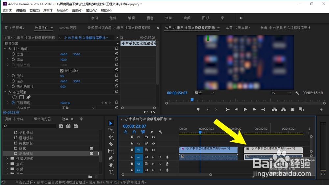
Task: Click Program monitor playhead marker
Action: click(192, 100)
